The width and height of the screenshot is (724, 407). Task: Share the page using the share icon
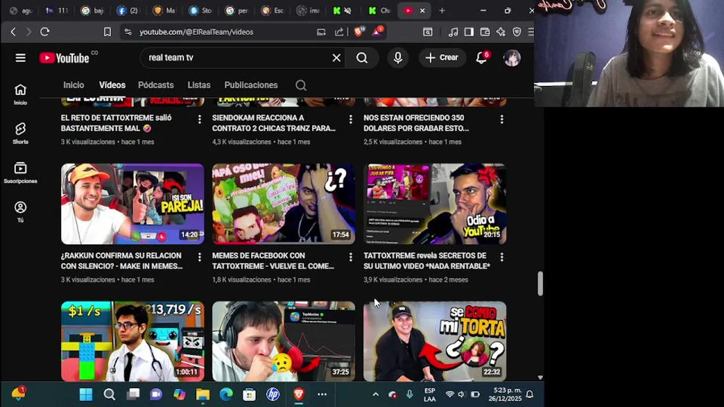tap(339, 32)
